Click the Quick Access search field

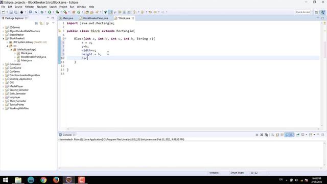[303, 12]
